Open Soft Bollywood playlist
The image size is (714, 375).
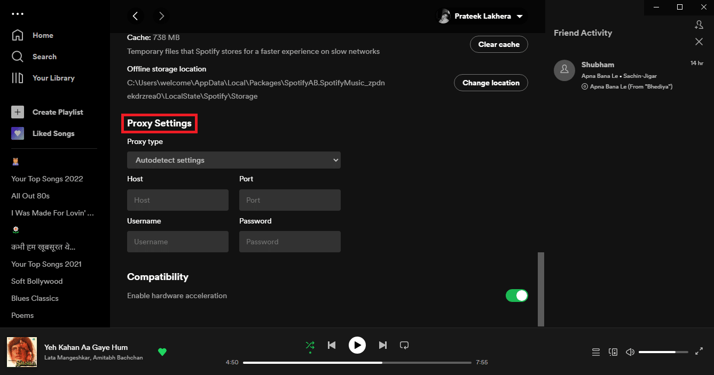(37, 281)
